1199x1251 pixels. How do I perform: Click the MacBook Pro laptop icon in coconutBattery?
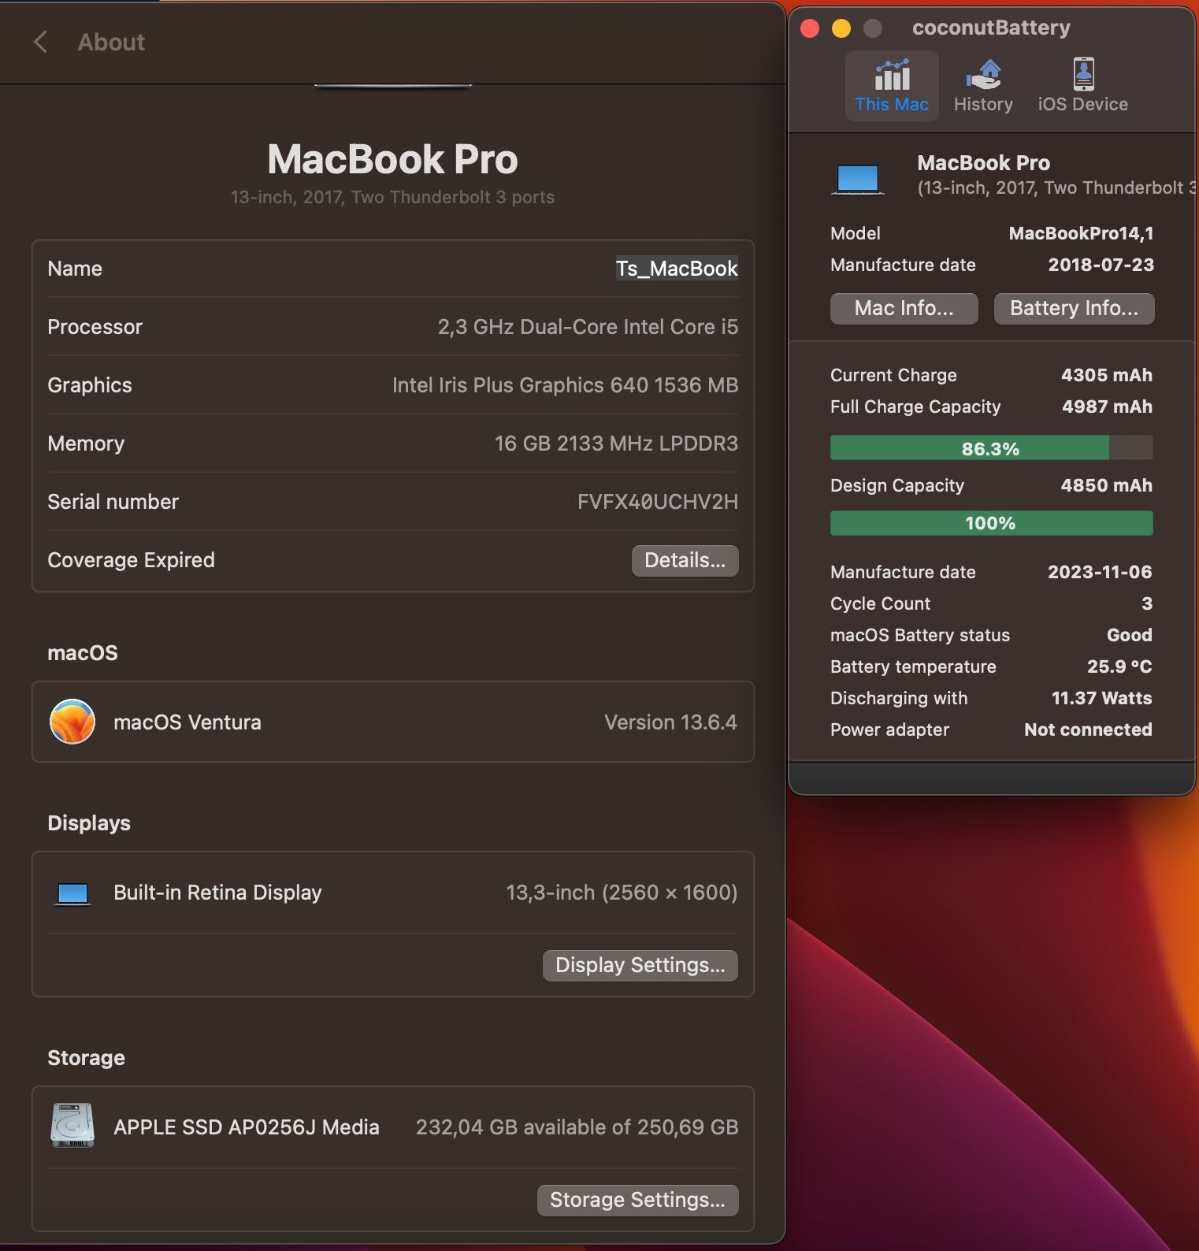point(858,179)
